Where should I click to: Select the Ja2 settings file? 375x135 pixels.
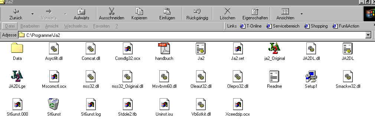pos(201,51)
